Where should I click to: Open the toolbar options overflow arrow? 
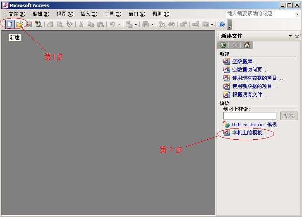click(x=230, y=25)
